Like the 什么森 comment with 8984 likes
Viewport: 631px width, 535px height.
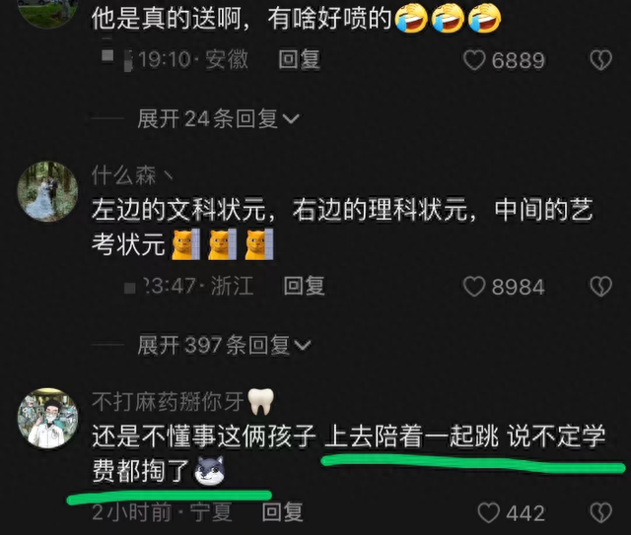(x=474, y=287)
